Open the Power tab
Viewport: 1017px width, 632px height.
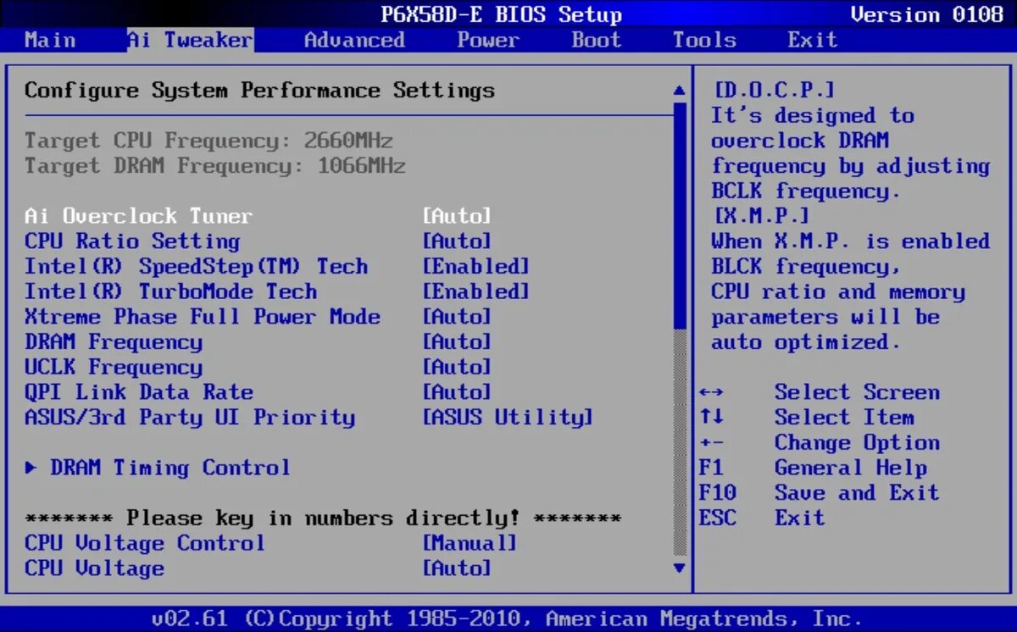(488, 40)
